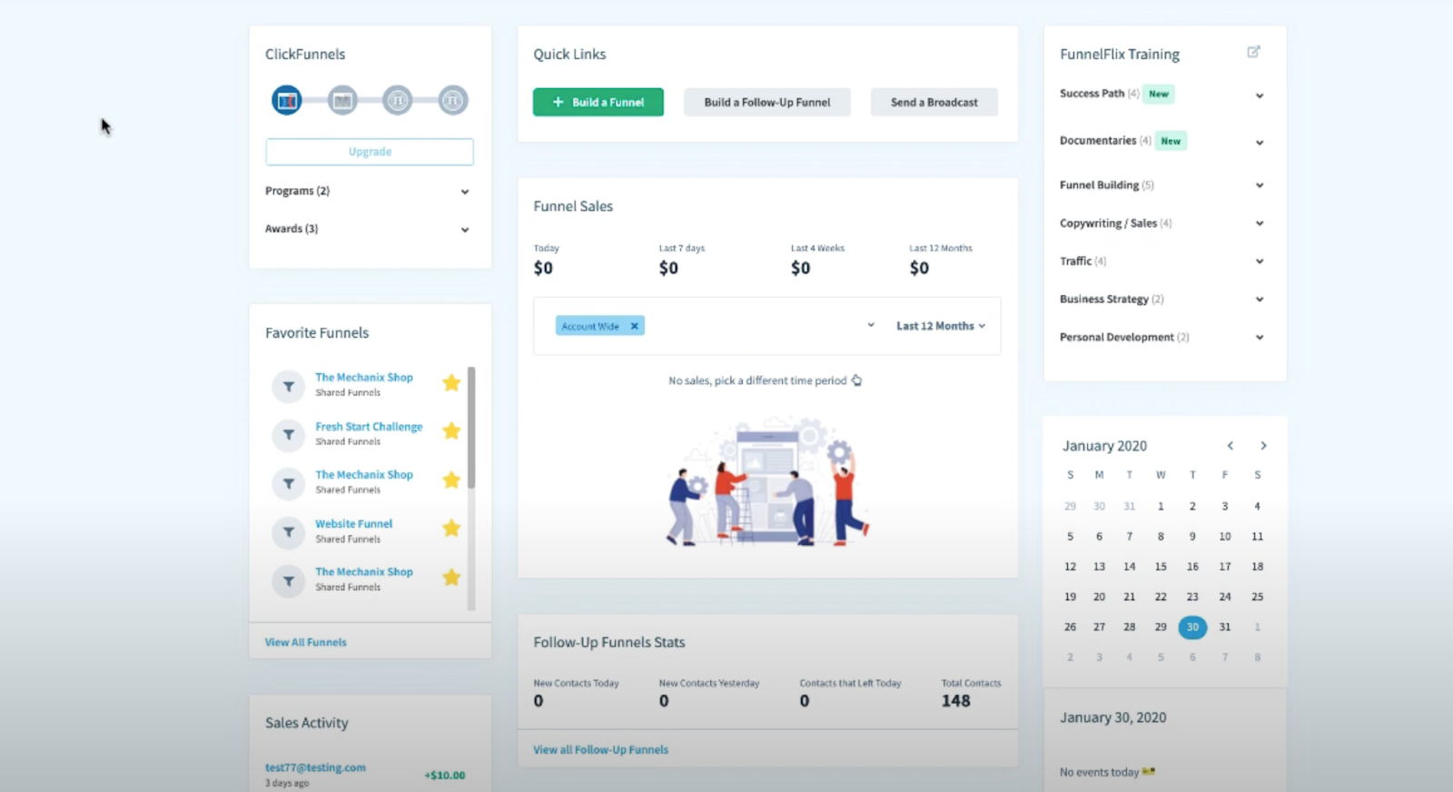The image size is (1453, 792).
Task: Click the Favorite Funnels list scrollbar
Action: click(x=471, y=427)
